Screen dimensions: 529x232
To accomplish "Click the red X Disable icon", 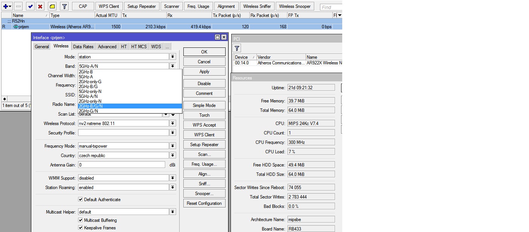I will [x=40, y=6].
